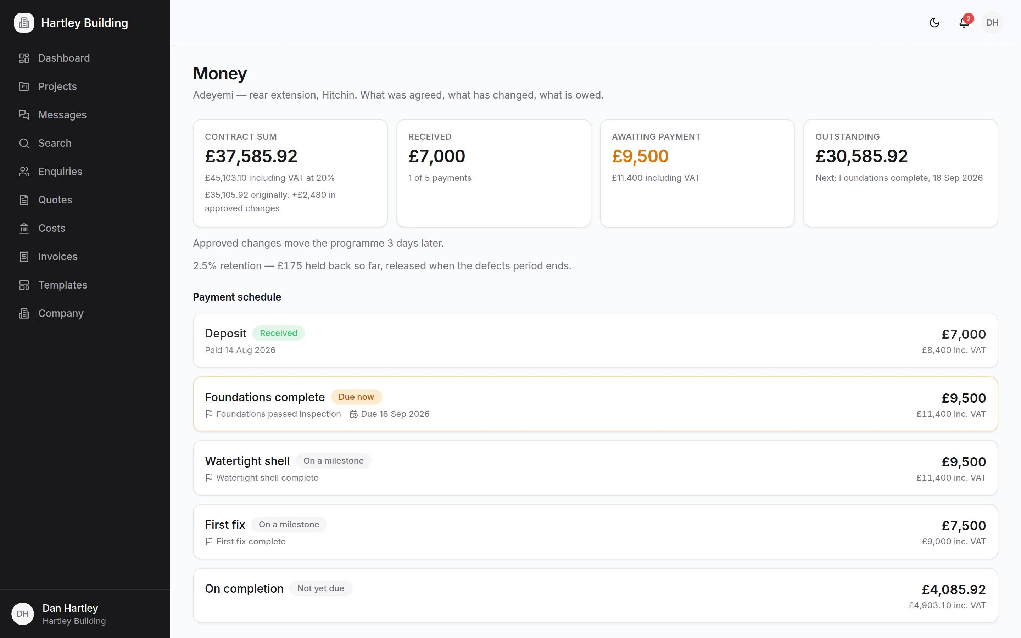Click the First fix title
1021x638 pixels.
click(225, 525)
